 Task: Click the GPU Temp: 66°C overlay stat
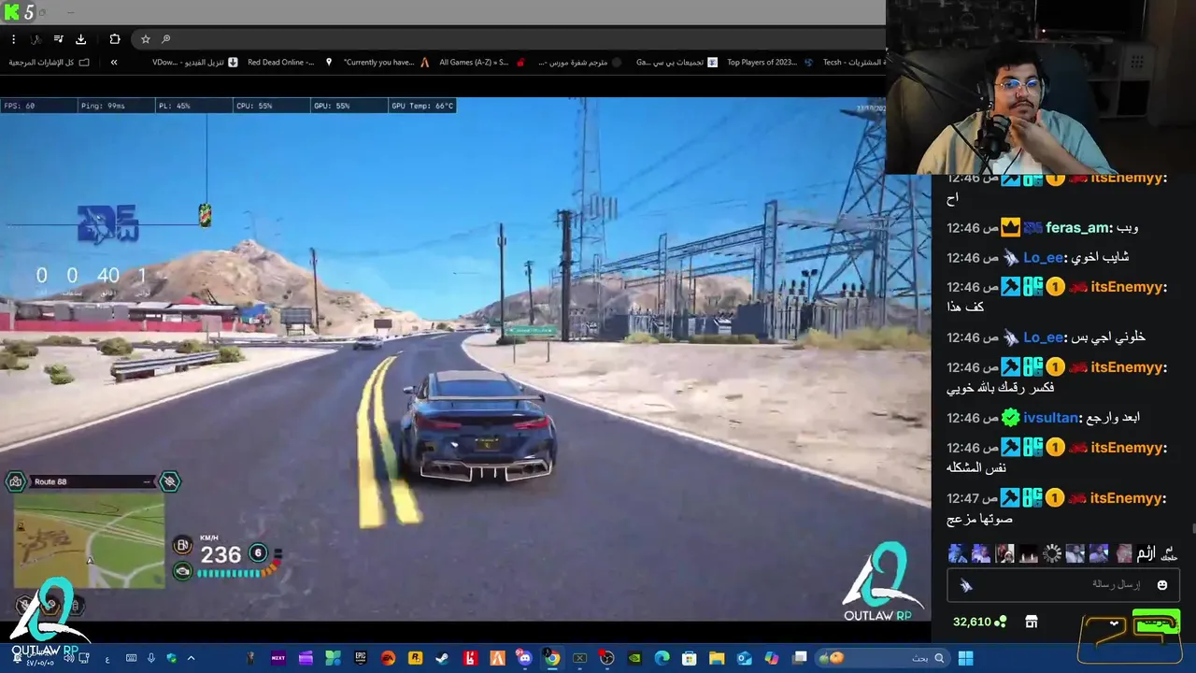point(422,106)
